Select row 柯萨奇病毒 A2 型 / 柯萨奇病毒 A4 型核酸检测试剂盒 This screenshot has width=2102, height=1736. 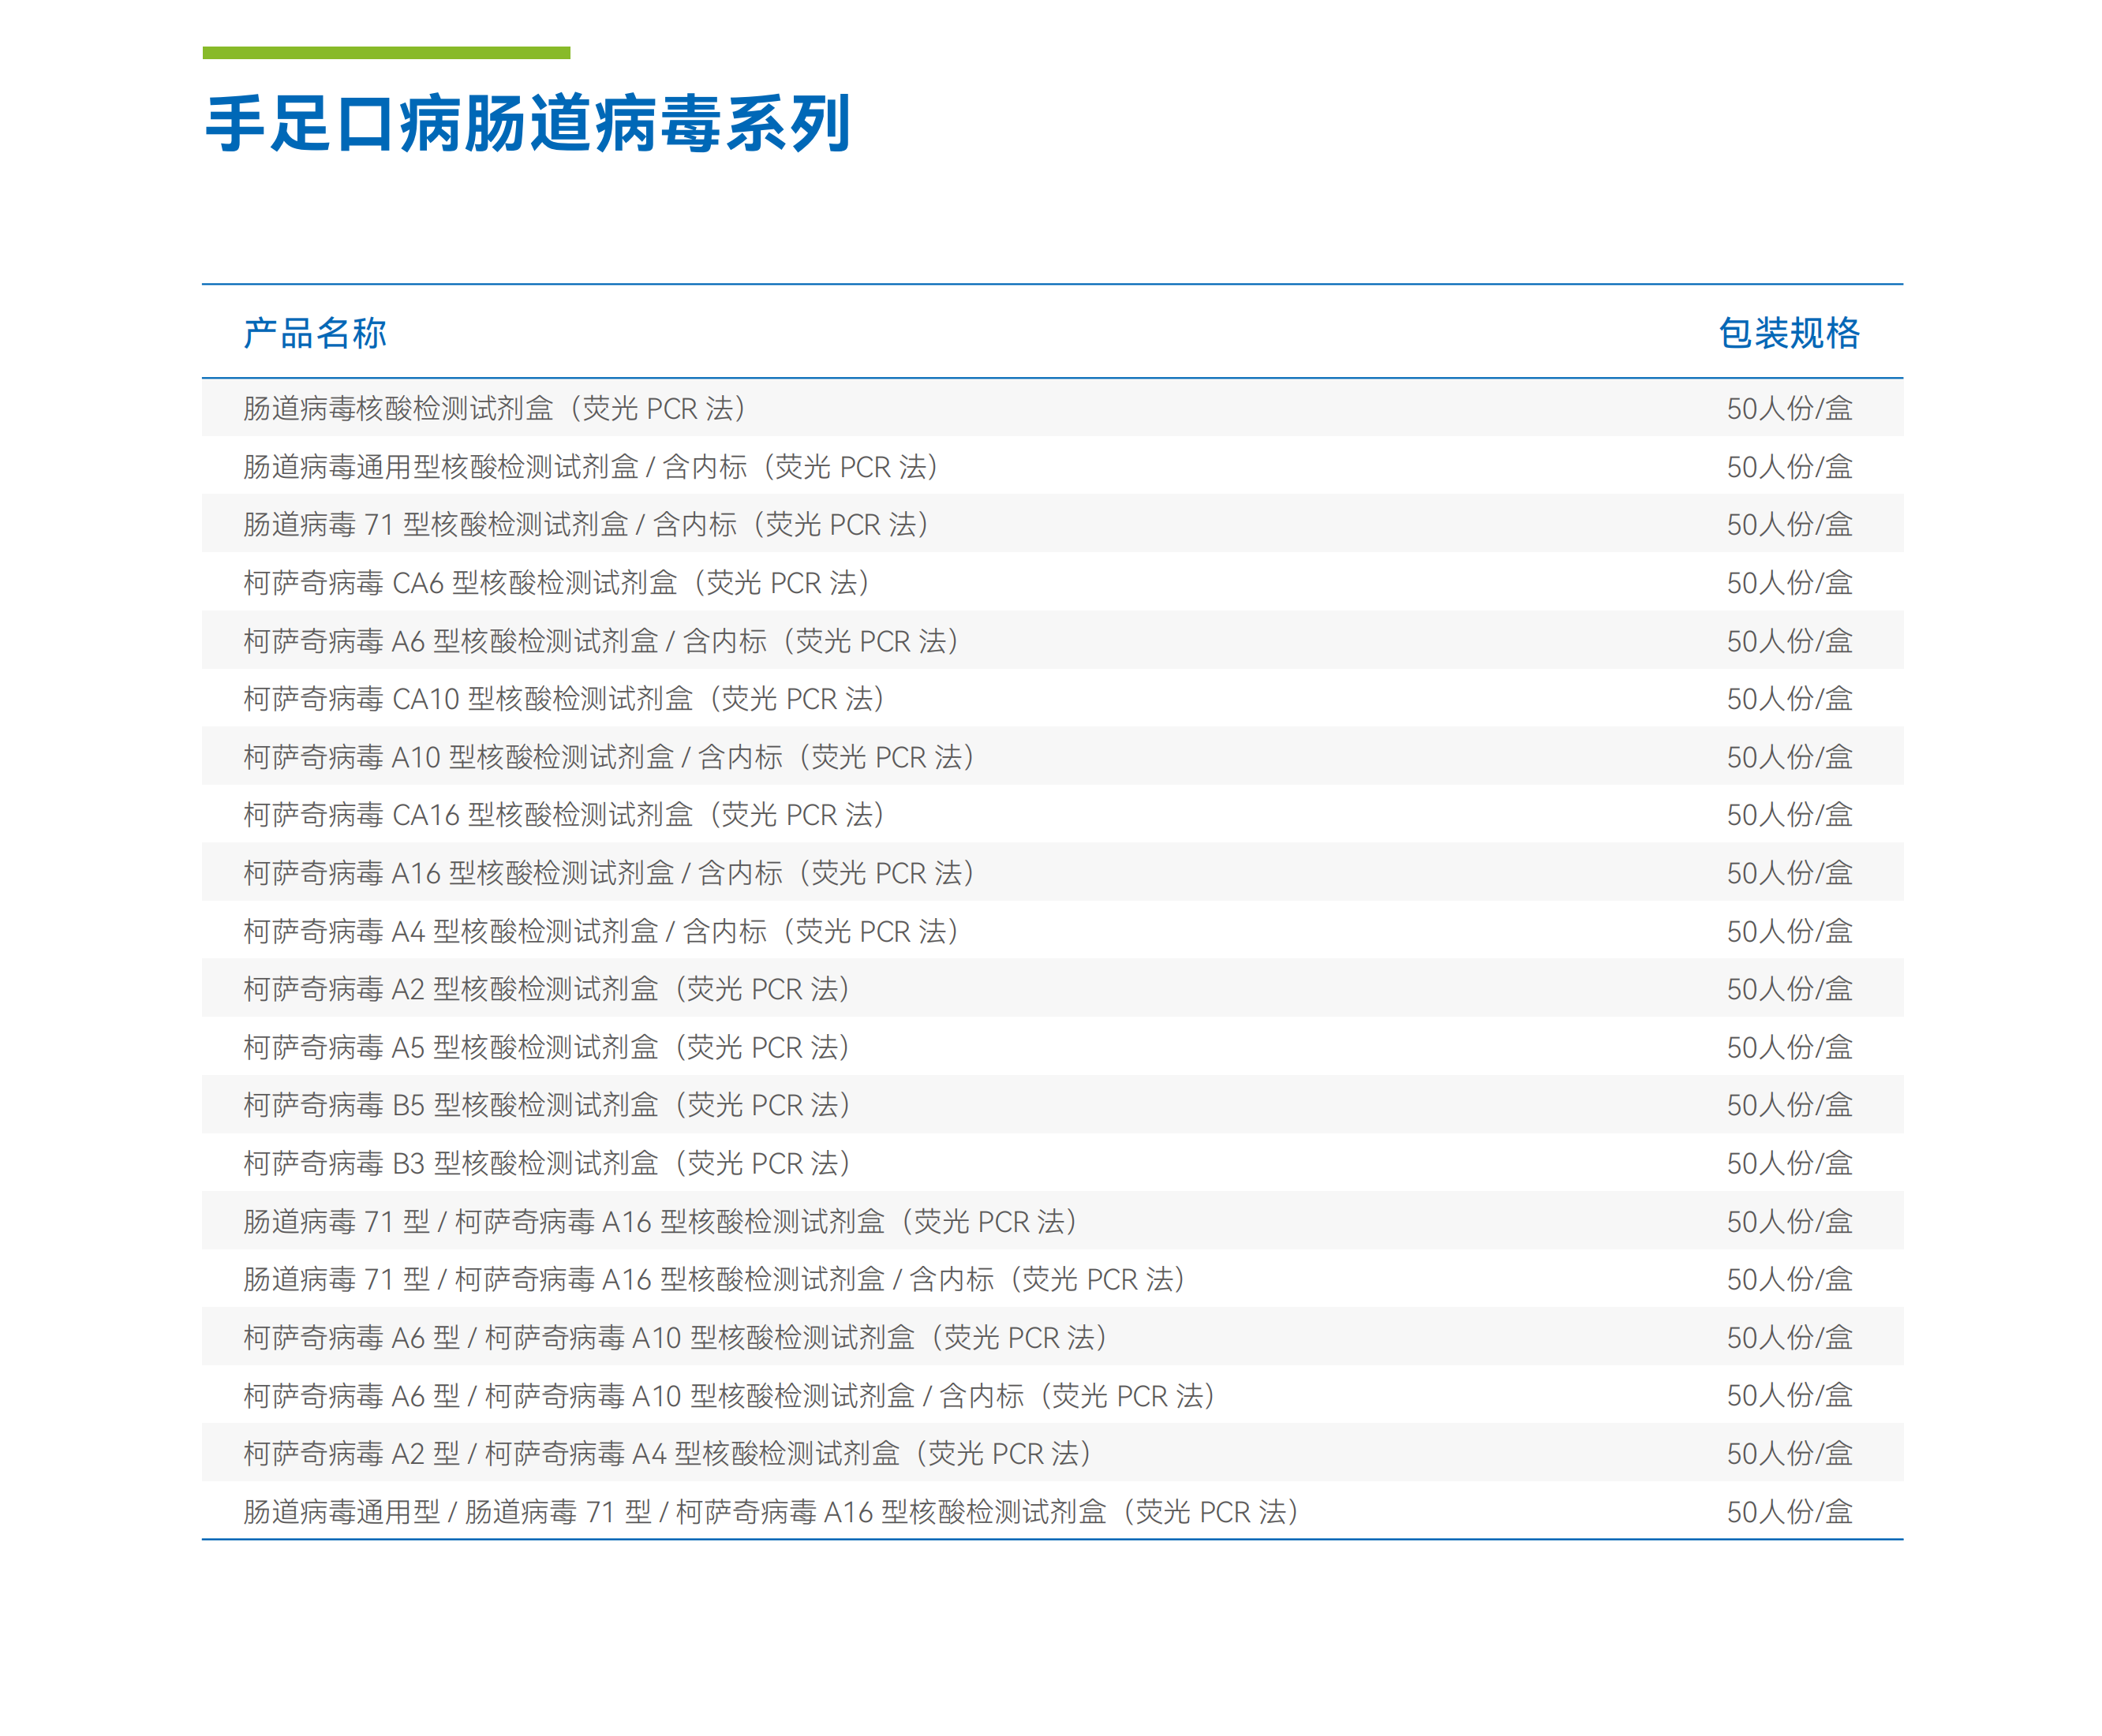click(1052, 1452)
